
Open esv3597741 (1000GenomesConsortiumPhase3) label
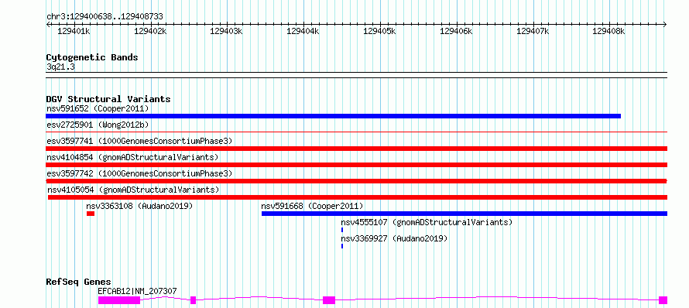click(x=139, y=141)
